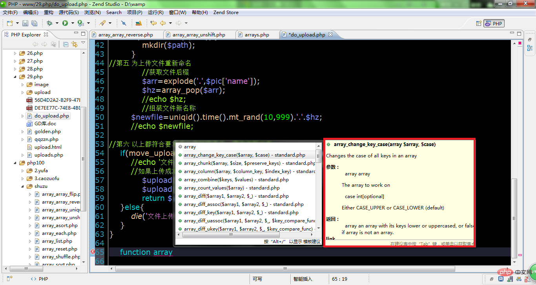Screen dimensions: 536x285
Task: Click the Save All toolbar icon
Action: click(x=34, y=23)
